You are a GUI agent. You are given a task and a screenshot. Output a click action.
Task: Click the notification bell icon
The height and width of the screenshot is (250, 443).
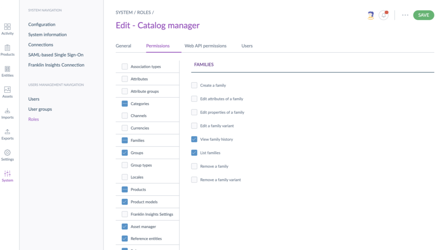[x=384, y=15]
